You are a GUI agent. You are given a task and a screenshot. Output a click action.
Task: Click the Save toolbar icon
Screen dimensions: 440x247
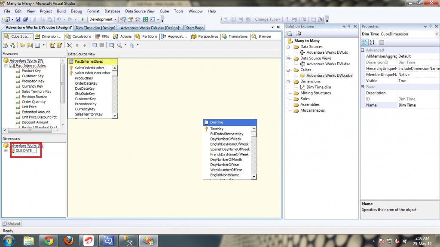pyautogui.click(x=18, y=19)
